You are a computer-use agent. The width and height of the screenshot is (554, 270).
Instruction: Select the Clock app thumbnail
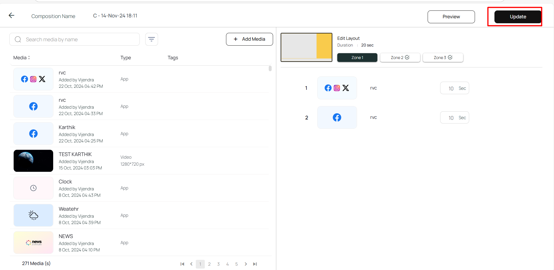click(33, 188)
